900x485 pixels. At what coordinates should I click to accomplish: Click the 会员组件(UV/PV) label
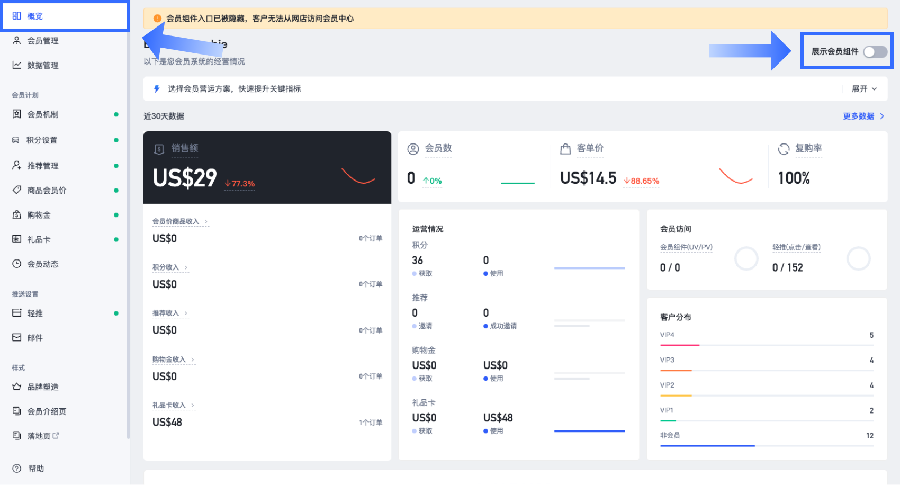[x=686, y=247]
